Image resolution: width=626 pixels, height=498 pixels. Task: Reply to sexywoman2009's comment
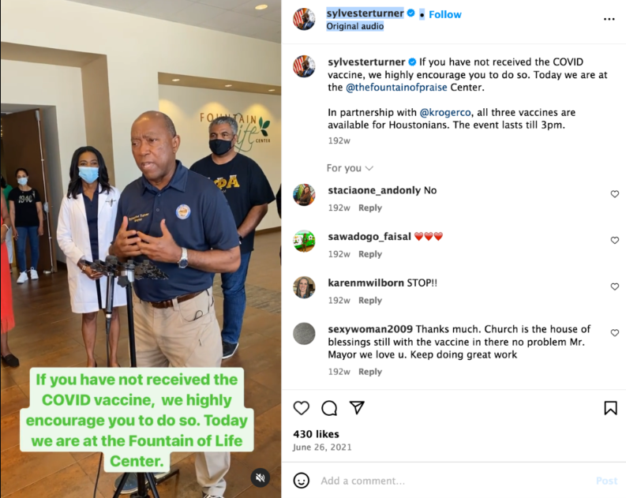[x=370, y=372]
